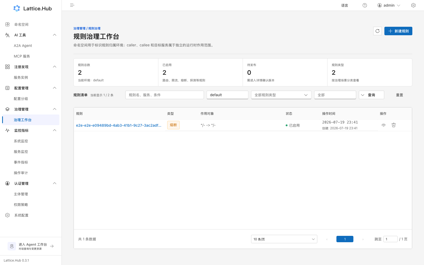Open the top-right settings gear icon
The image size is (424, 265).
click(x=413, y=5)
